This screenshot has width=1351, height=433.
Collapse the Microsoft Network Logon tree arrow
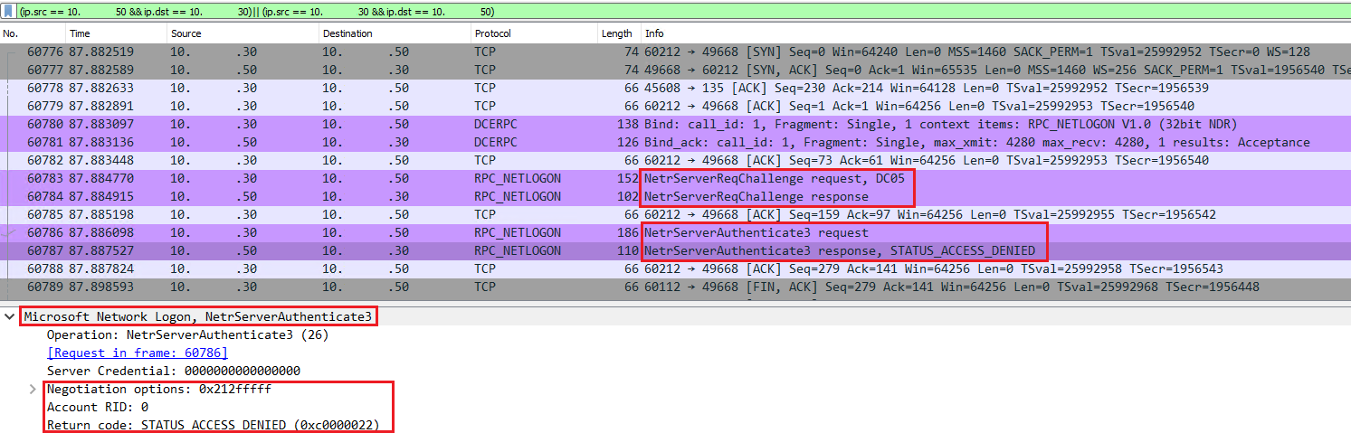[x=9, y=316]
